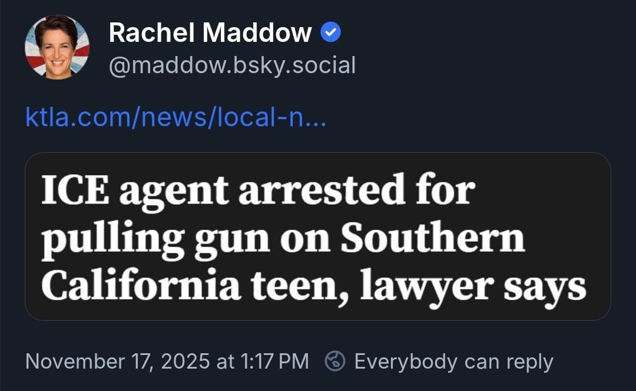Click the 1:17 PM time text
636x391 pixels.
(x=275, y=361)
